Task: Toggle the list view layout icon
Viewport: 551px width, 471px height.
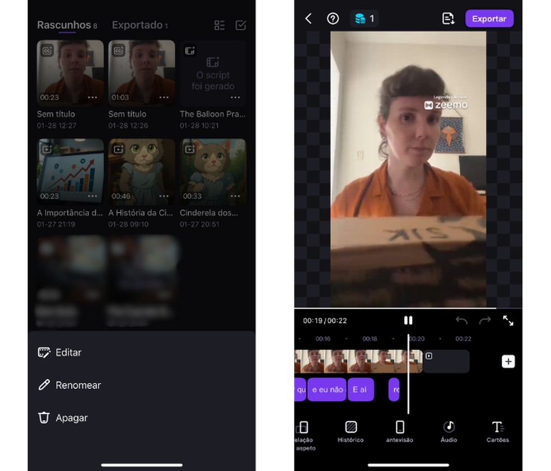Action: (x=220, y=25)
